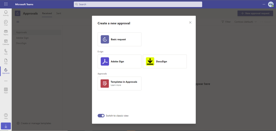
Task: Click New approval request button
Action: tap(255, 14)
